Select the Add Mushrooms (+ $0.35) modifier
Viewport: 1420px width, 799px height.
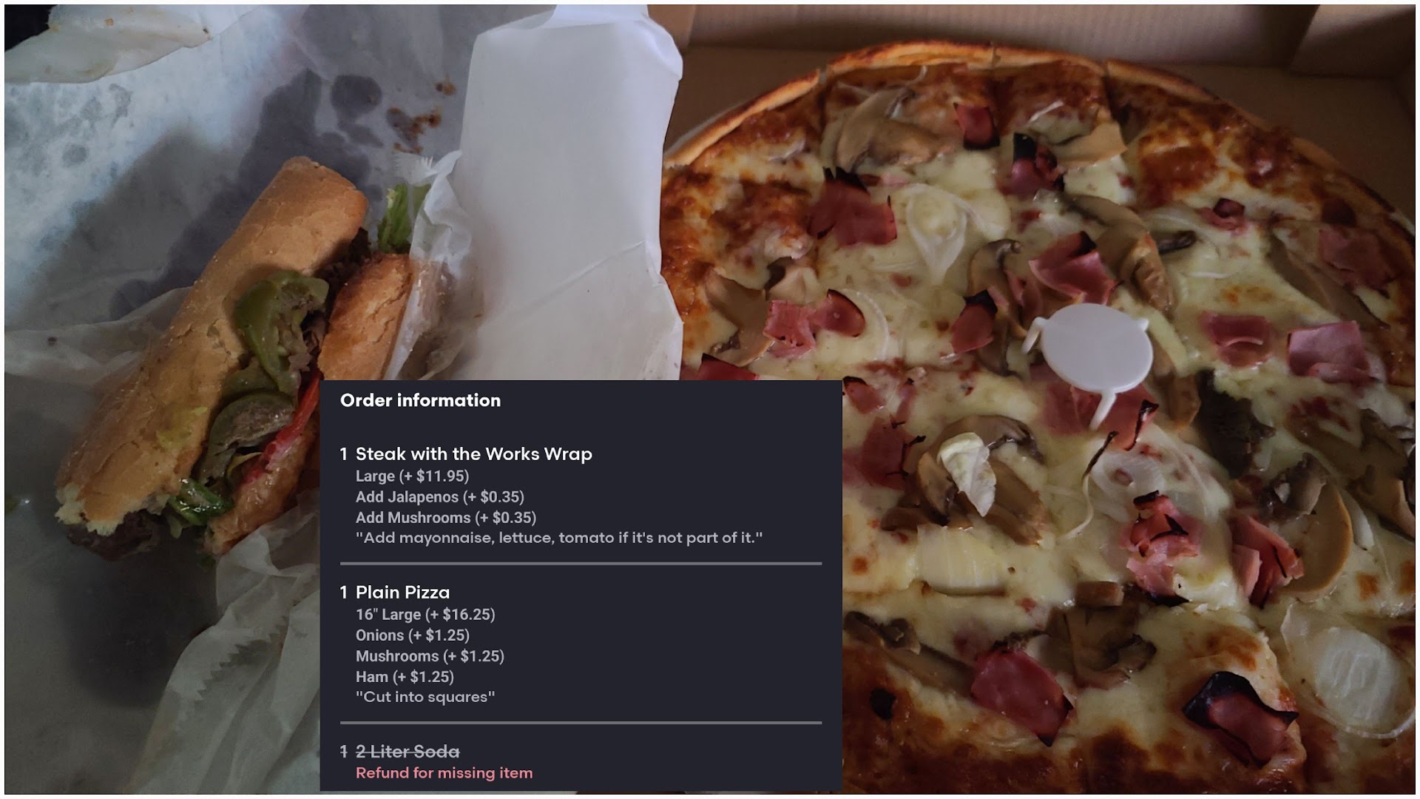(x=446, y=518)
